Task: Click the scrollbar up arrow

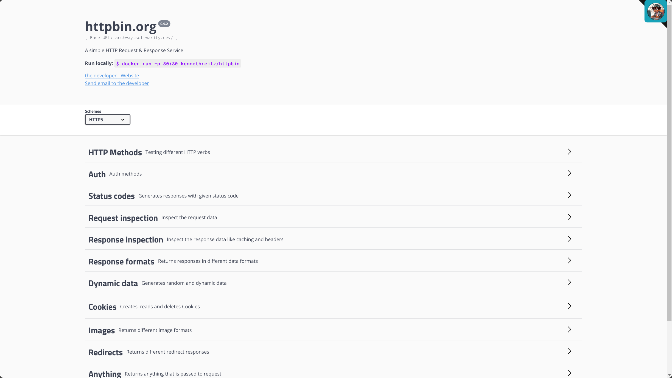Action: click(669, 2)
